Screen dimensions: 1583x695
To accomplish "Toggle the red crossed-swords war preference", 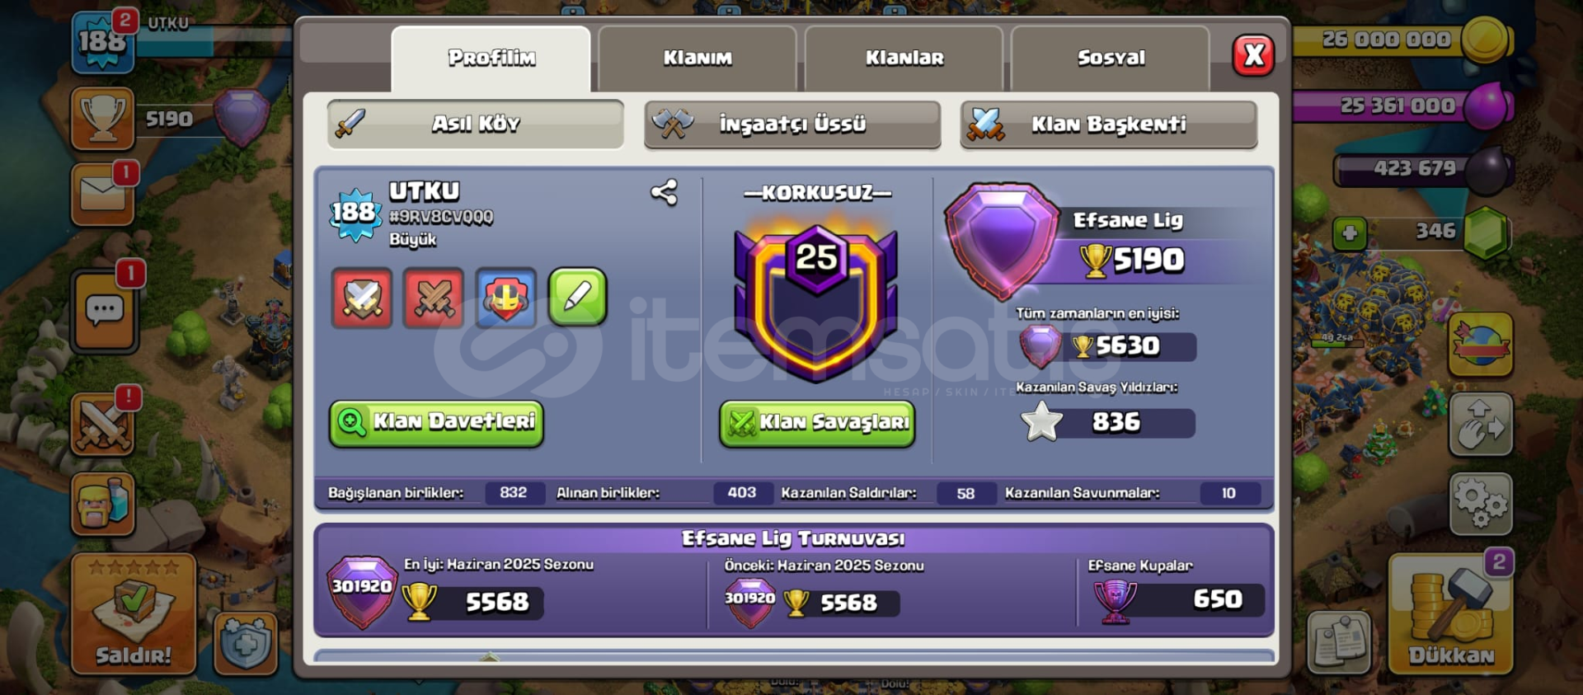I will tap(434, 298).
